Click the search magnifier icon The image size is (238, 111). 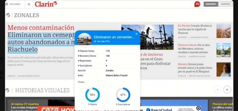29,4
